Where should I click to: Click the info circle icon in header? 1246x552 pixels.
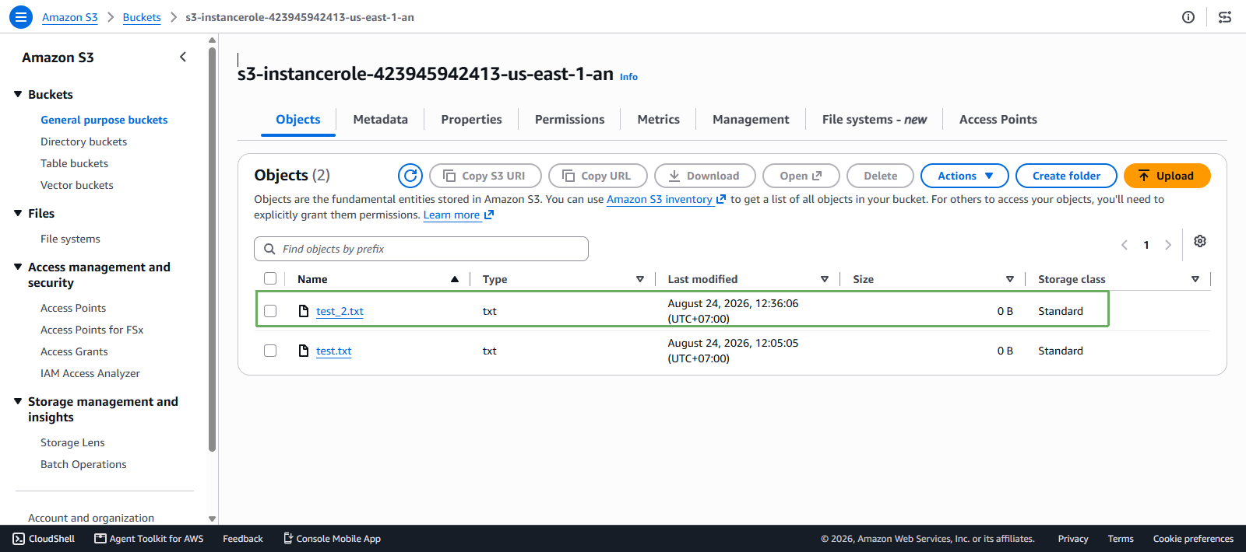point(1188,17)
